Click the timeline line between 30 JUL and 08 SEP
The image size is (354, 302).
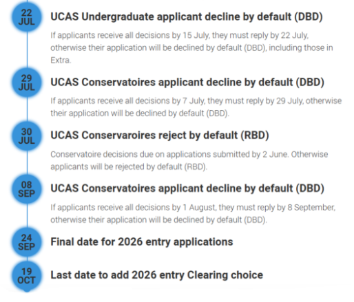coord(27,162)
